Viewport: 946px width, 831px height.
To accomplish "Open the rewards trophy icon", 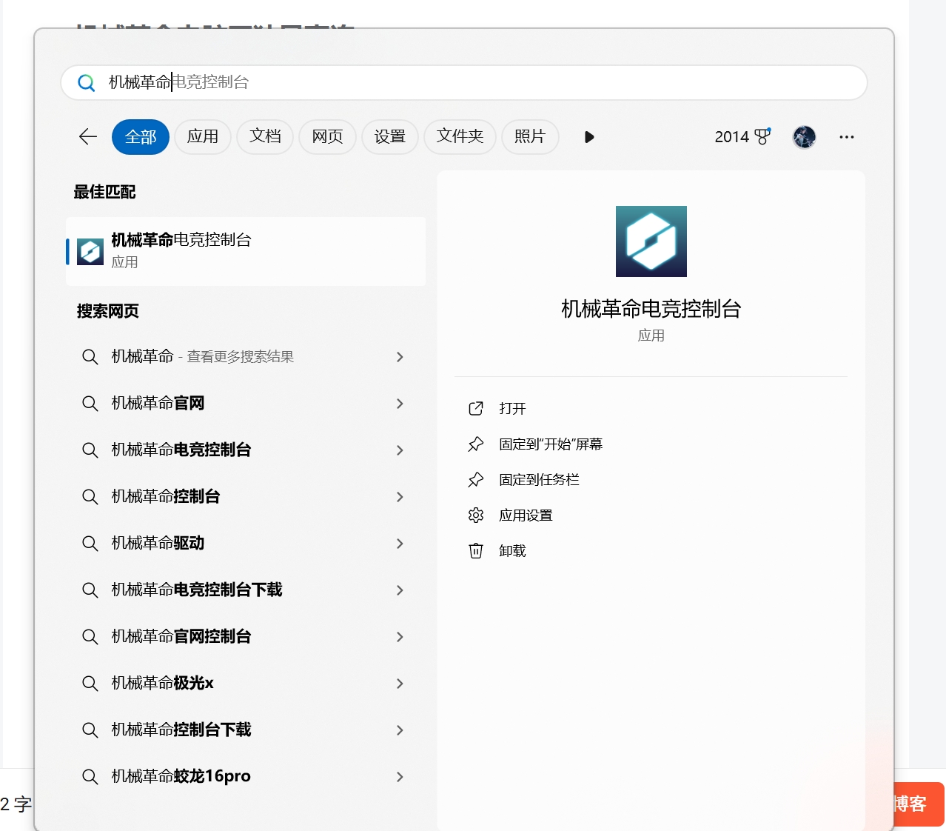I will 762,136.
